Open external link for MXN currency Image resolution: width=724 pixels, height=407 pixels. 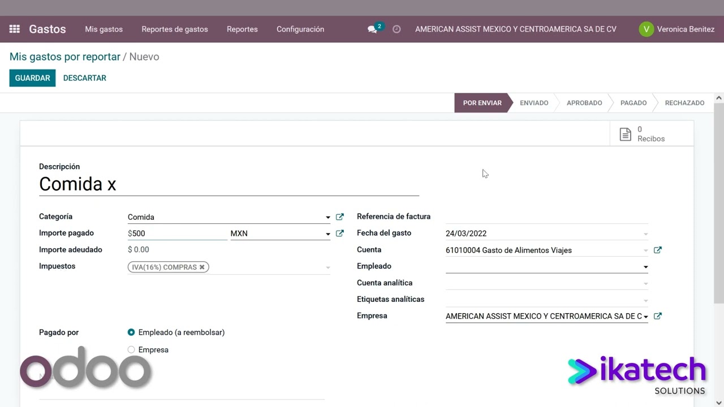click(x=339, y=233)
